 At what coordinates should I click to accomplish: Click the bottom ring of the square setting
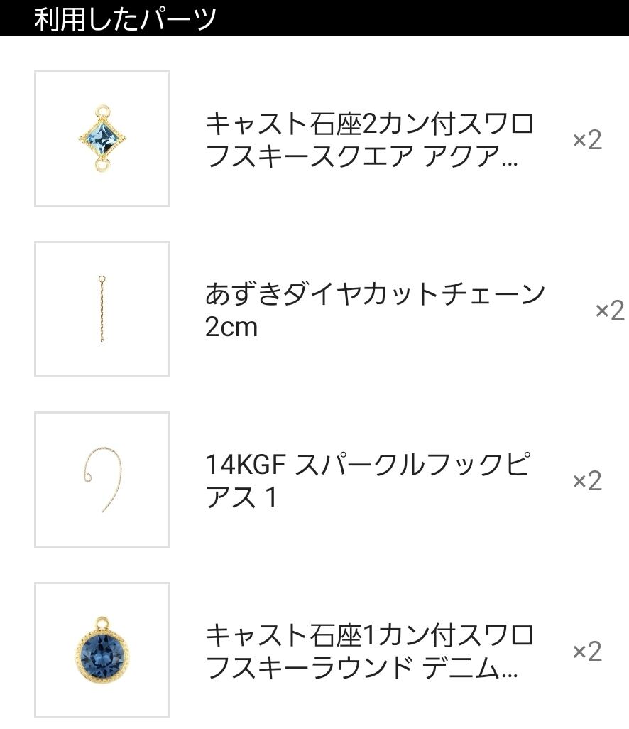click(102, 166)
